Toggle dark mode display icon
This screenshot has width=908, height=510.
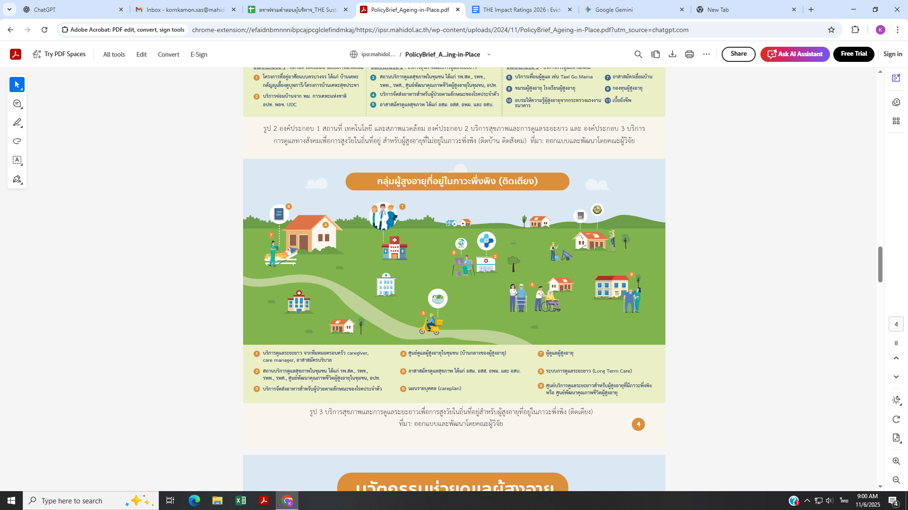click(896, 400)
